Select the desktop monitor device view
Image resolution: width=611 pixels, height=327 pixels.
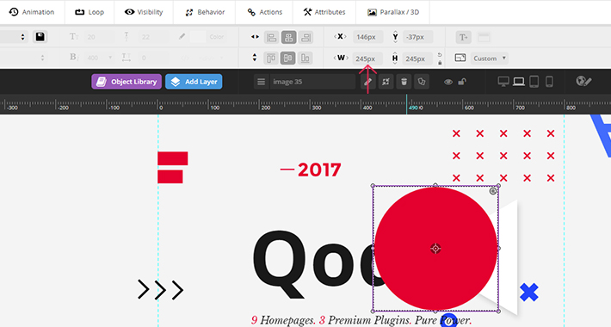tap(503, 82)
